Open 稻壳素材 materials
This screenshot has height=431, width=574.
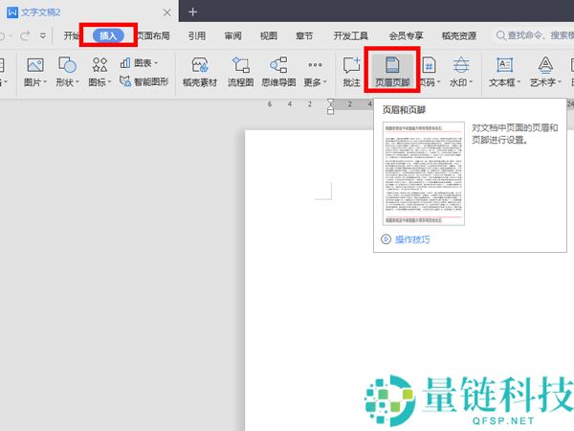pos(201,72)
